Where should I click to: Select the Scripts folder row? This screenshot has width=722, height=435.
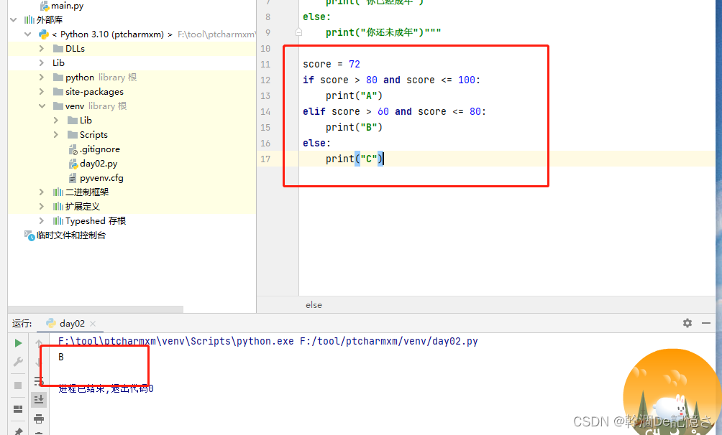point(132,135)
